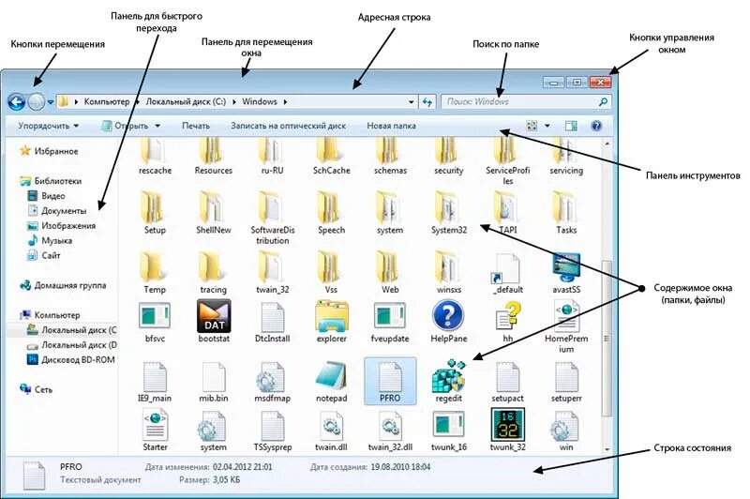This screenshot has height=499, width=750.
Task: Select the HelpPane application icon
Action: [x=448, y=322]
